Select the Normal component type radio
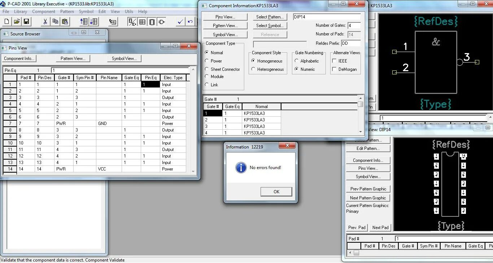The width and height of the screenshot is (493, 263). (x=207, y=52)
